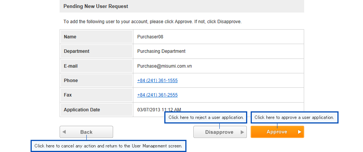The image size is (363, 152).
Task: Click the Application Date value
Action: [x=159, y=109]
